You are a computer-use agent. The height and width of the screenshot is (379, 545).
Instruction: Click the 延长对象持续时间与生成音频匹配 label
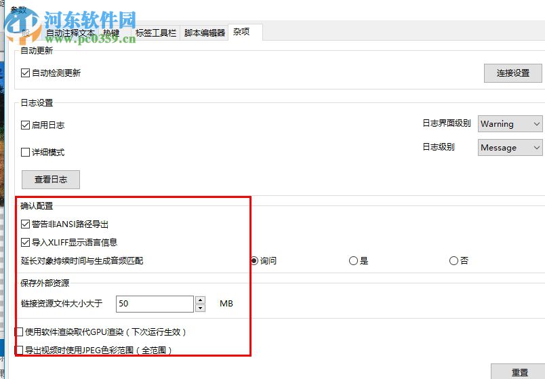[82, 261]
